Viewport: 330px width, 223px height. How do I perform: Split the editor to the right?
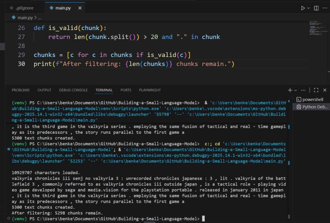tap(316, 8)
